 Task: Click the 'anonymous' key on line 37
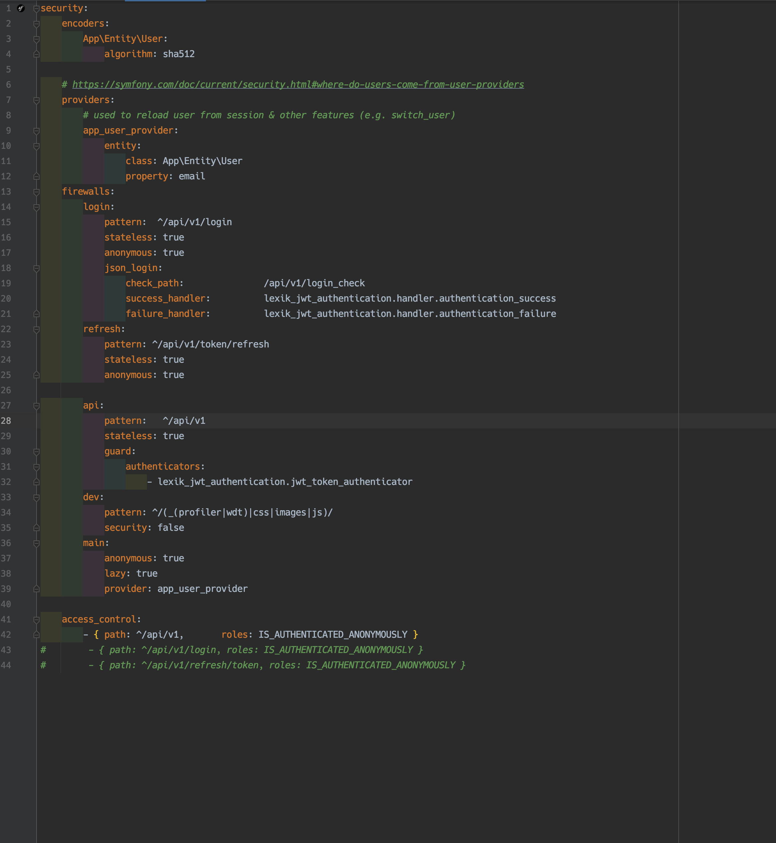click(128, 558)
